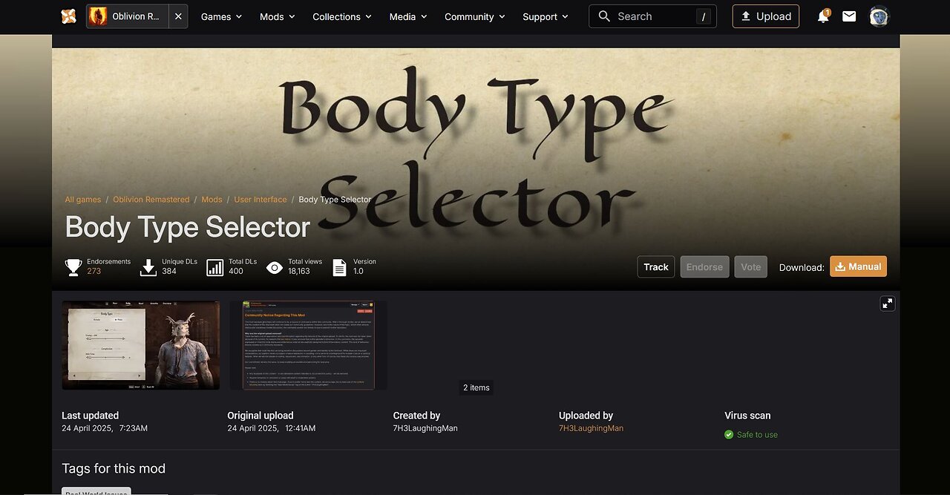
Task: Click the 400 total downloads value
Action: tap(236, 272)
